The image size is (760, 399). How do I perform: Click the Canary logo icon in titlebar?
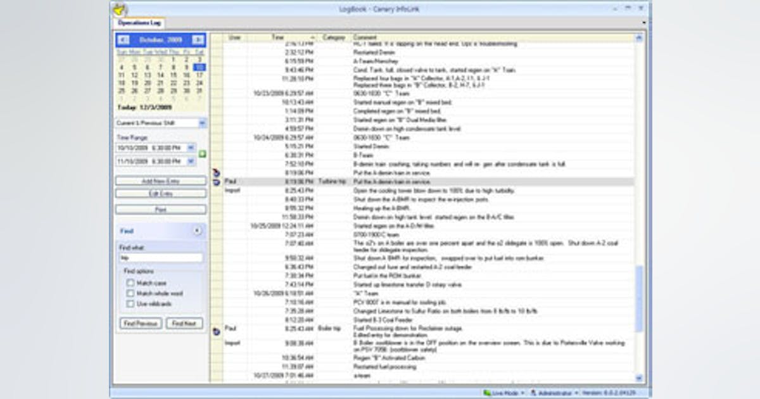pyautogui.click(x=118, y=9)
